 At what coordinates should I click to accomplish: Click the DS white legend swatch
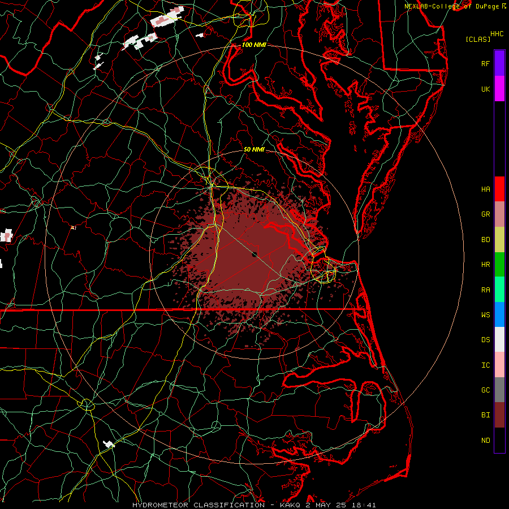(499, 339)
